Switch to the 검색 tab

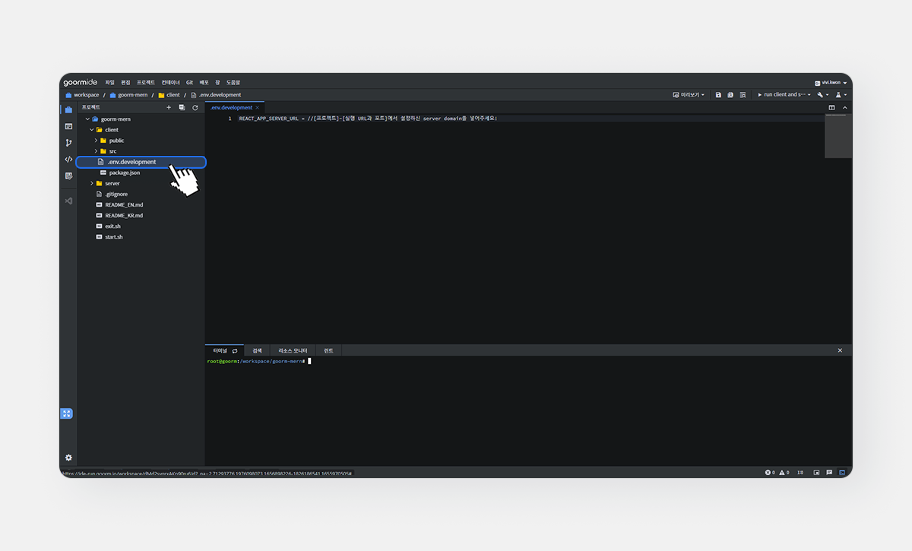pos(257,350)
